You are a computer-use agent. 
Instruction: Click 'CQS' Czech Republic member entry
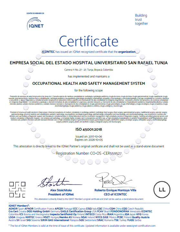[x=133, y=208]
